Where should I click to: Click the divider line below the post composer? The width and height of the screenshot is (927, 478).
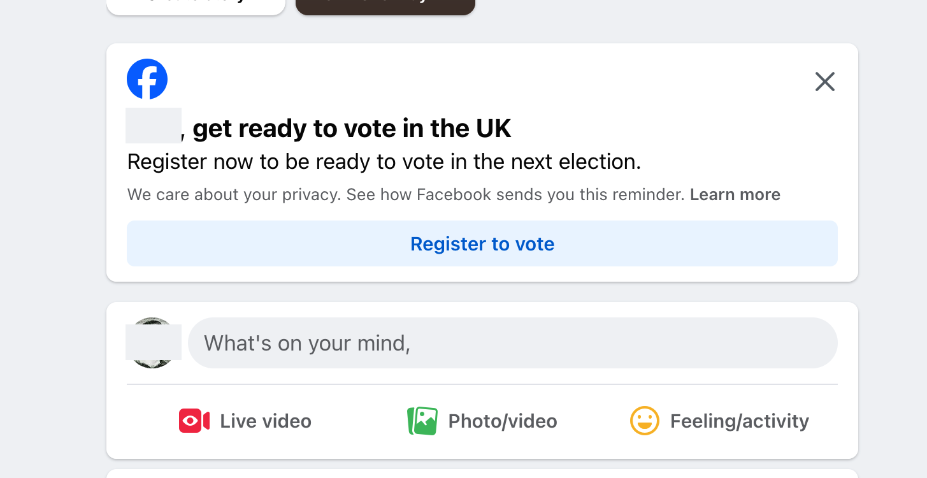[482, 384]
